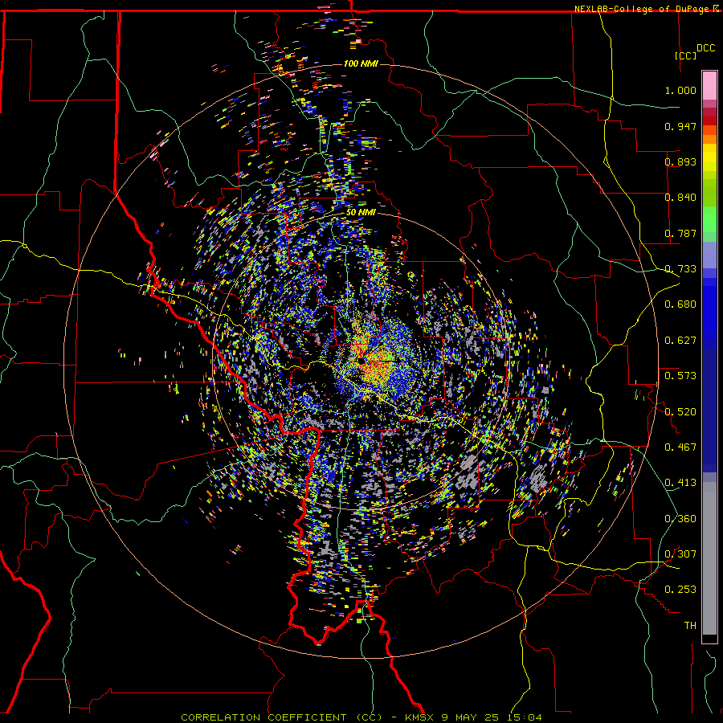The height and width of the screenshot is (723, 723).
Task: Click the 0.467 scale value
Action: click(680, 447)
